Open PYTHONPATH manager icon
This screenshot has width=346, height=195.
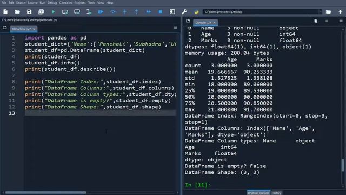[196, 12]
